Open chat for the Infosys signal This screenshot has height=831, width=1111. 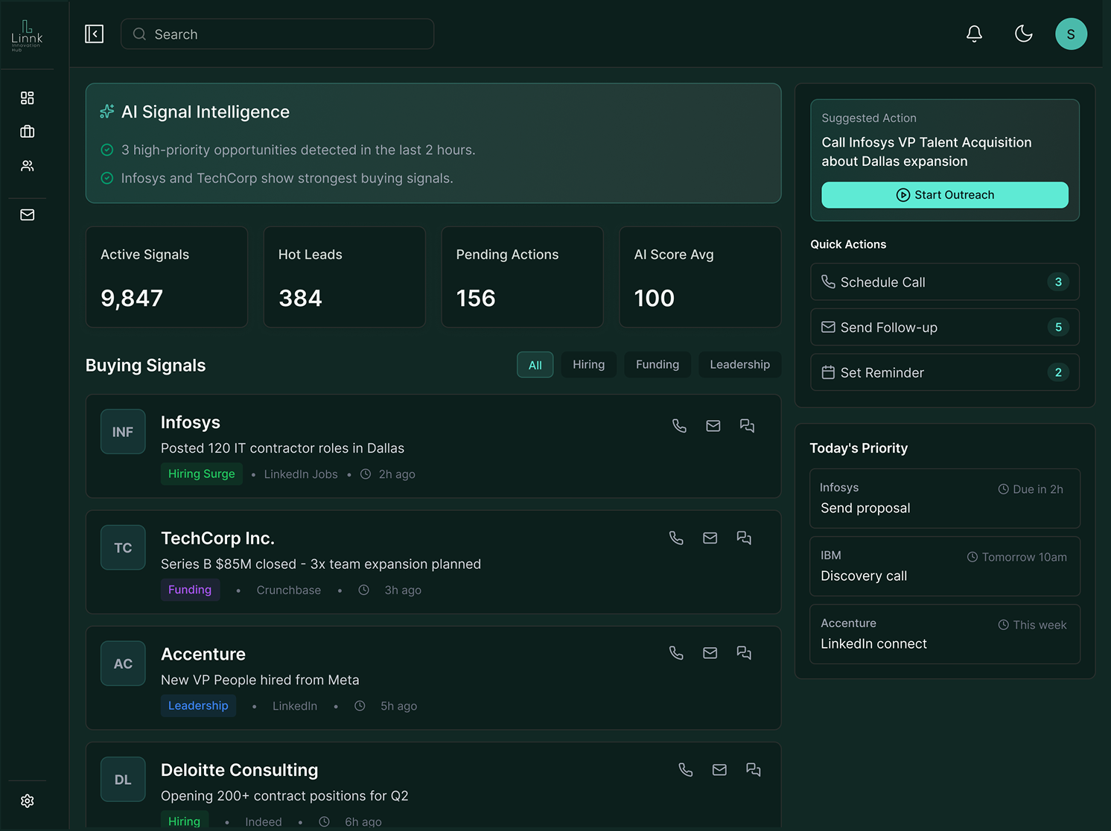[747, 426]
